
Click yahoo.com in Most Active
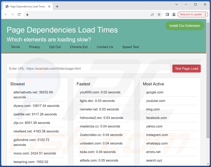(154, 126)
